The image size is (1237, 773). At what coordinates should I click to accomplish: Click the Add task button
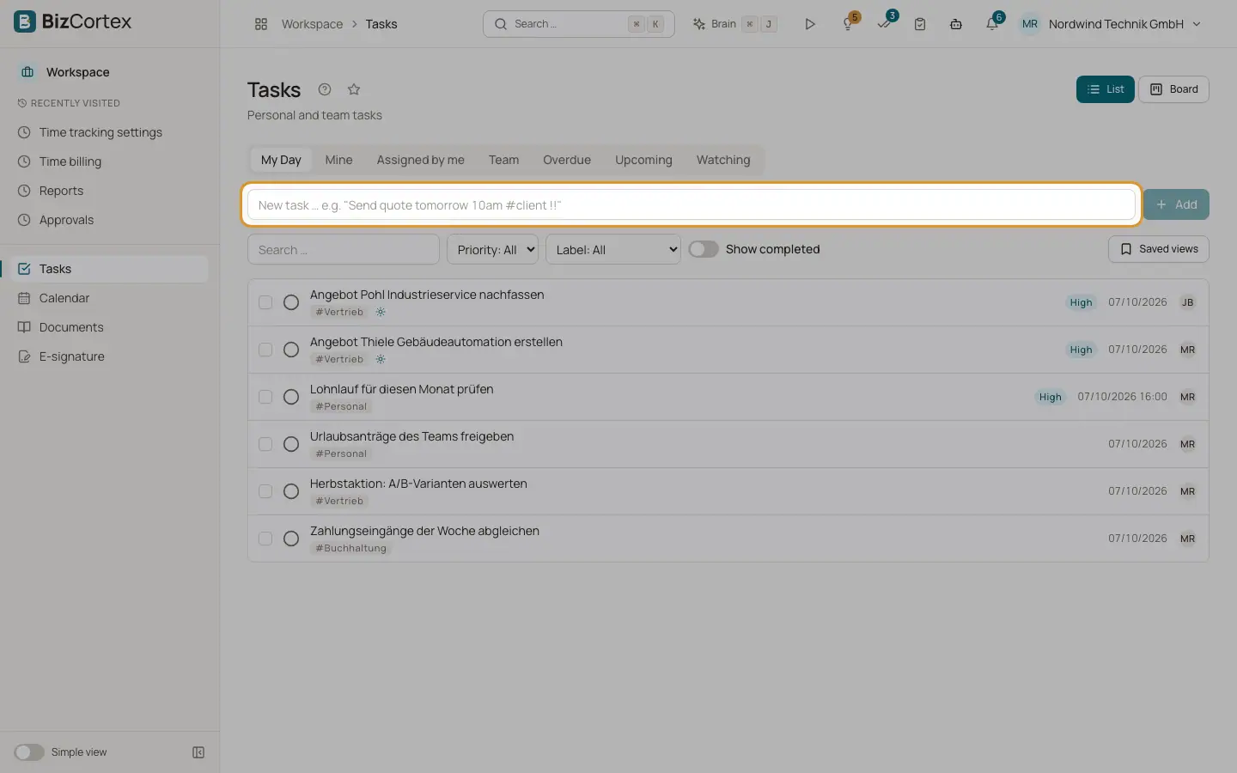pyautogui.click(x=1176, y=204)
